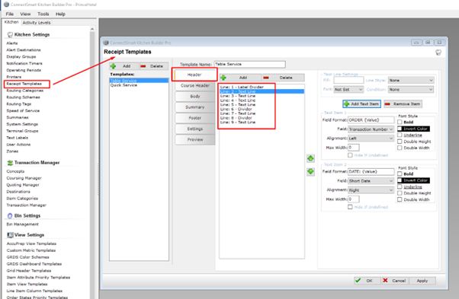Click the Template Name input field
Image resolution: width=459 pixels, height=299 pixels.
[x=249, y=64]
